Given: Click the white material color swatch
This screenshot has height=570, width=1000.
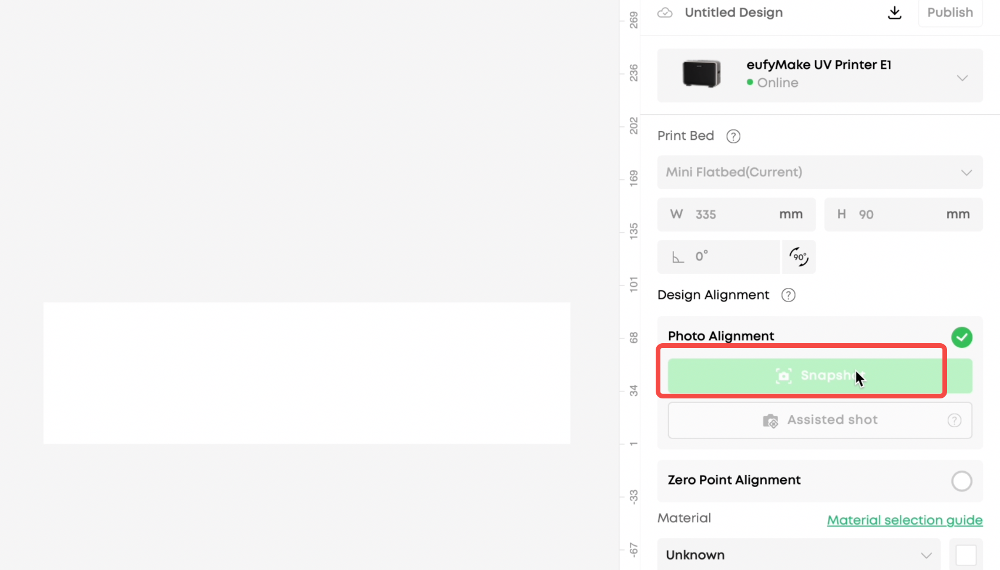Looking at the screenshot, I should 966,555.
